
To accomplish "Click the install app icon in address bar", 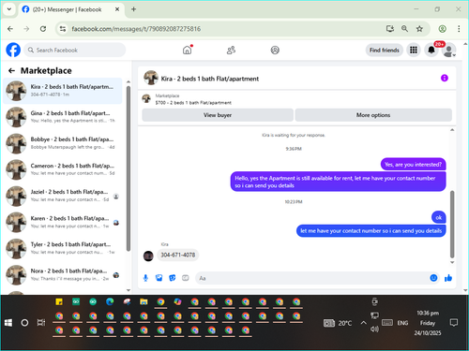I will point(389,29).
